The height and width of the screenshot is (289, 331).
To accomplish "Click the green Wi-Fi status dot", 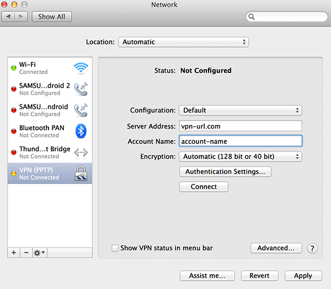I will (14, 68).
